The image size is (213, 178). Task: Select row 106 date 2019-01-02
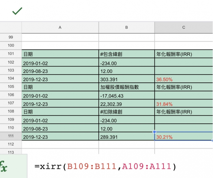click(x=60, y=95)
